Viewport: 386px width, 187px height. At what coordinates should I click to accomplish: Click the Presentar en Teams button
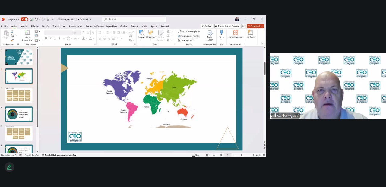[227, 26]
